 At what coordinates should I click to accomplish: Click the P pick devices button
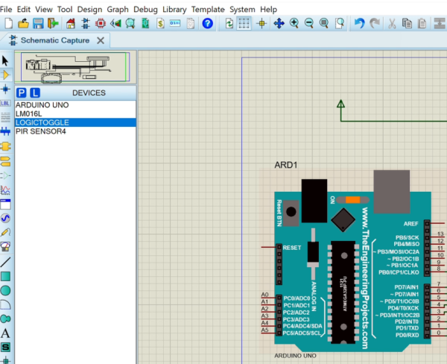22,92
